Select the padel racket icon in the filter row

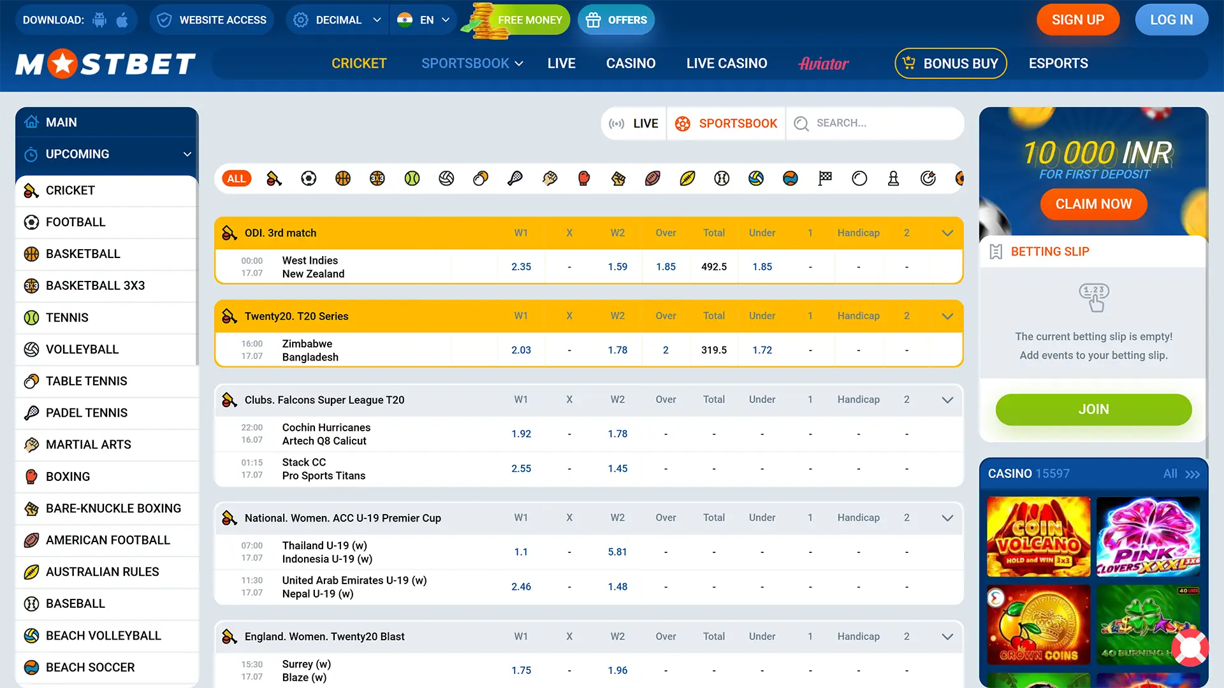tap(515, 179)
